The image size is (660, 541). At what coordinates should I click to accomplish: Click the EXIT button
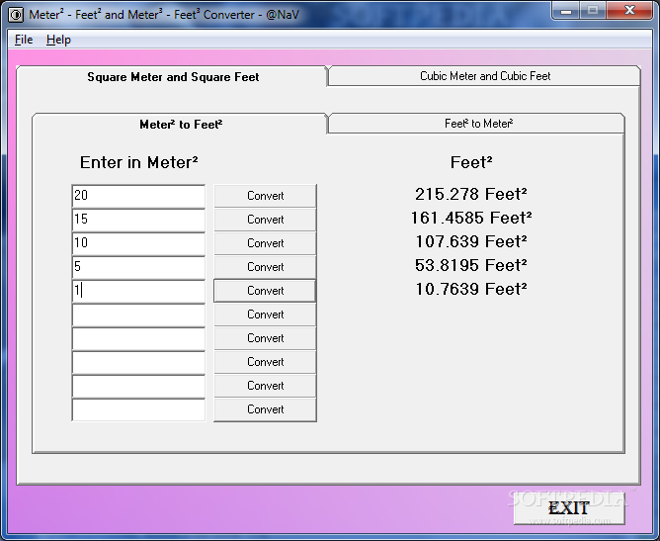(569, 508)
